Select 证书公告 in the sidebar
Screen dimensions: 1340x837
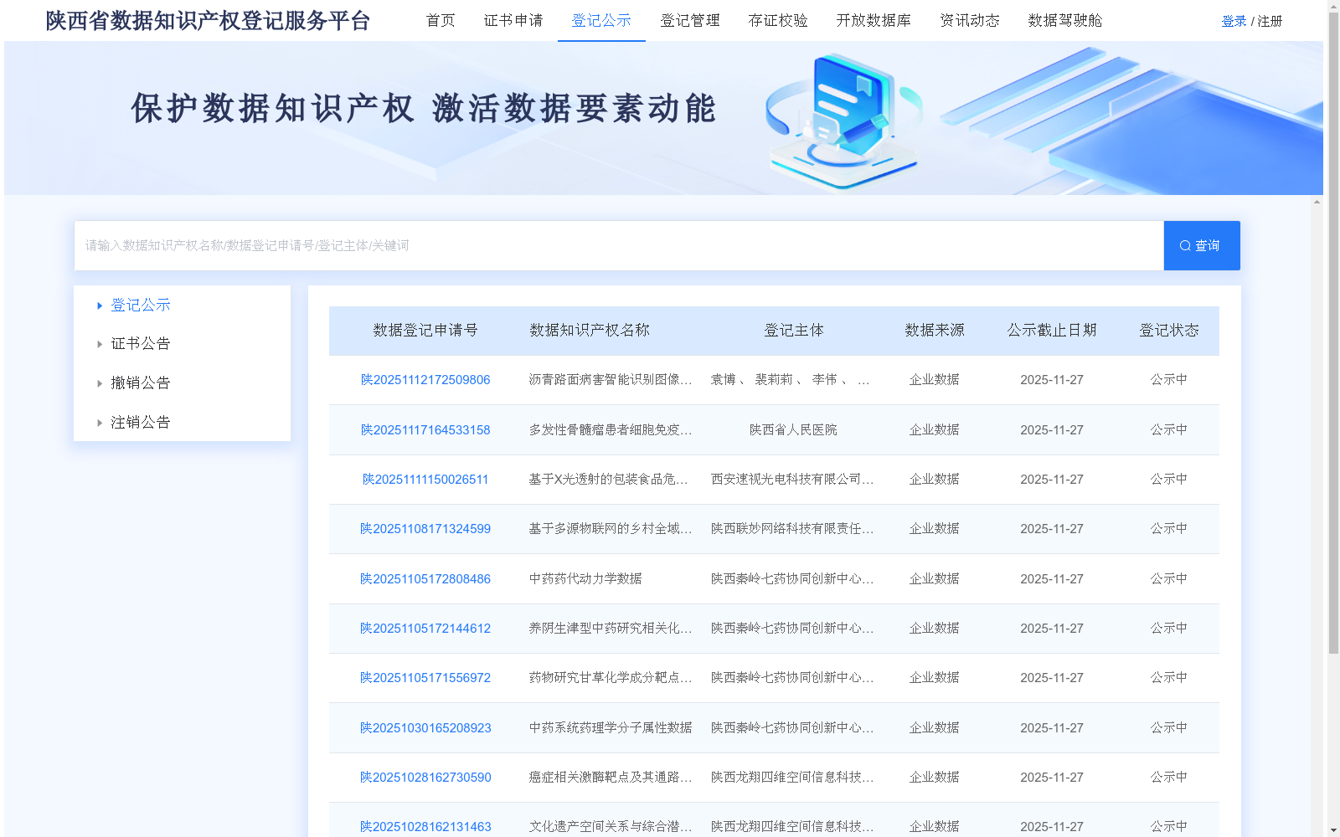pyautogui.click(x=139, y=343)
